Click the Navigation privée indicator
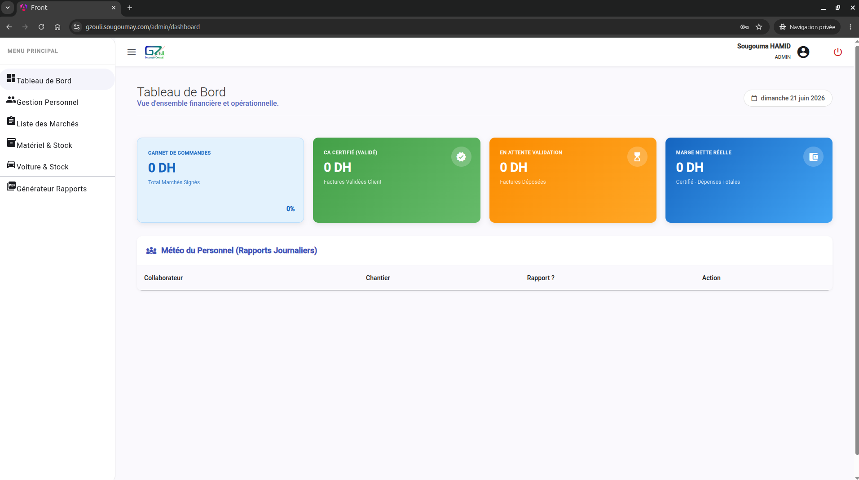Image resolution: width=859 pixels, height=480 pixels. click(807, 27)
